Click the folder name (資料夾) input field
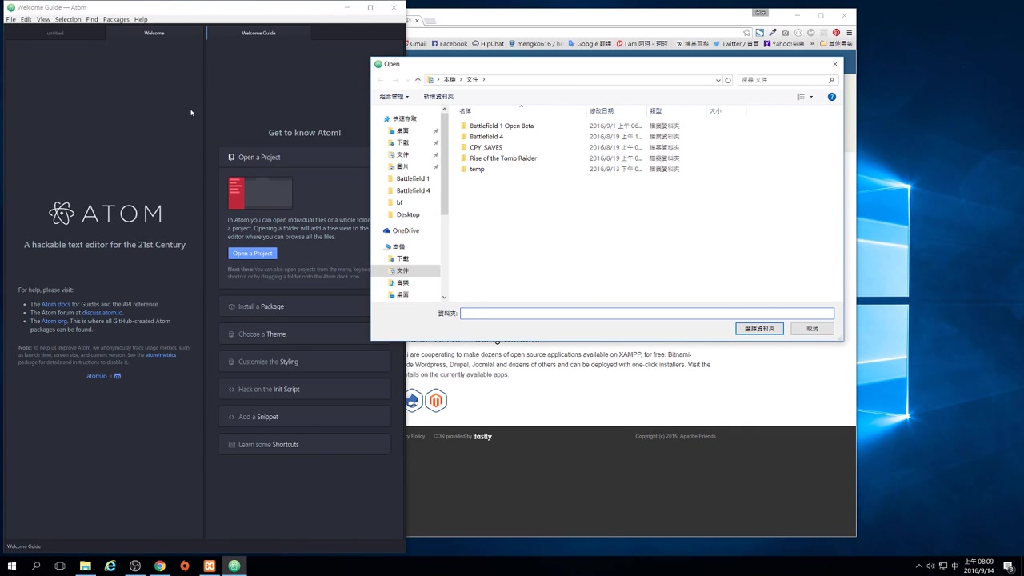The image size is (1024, 576). [x=647, y=314]
